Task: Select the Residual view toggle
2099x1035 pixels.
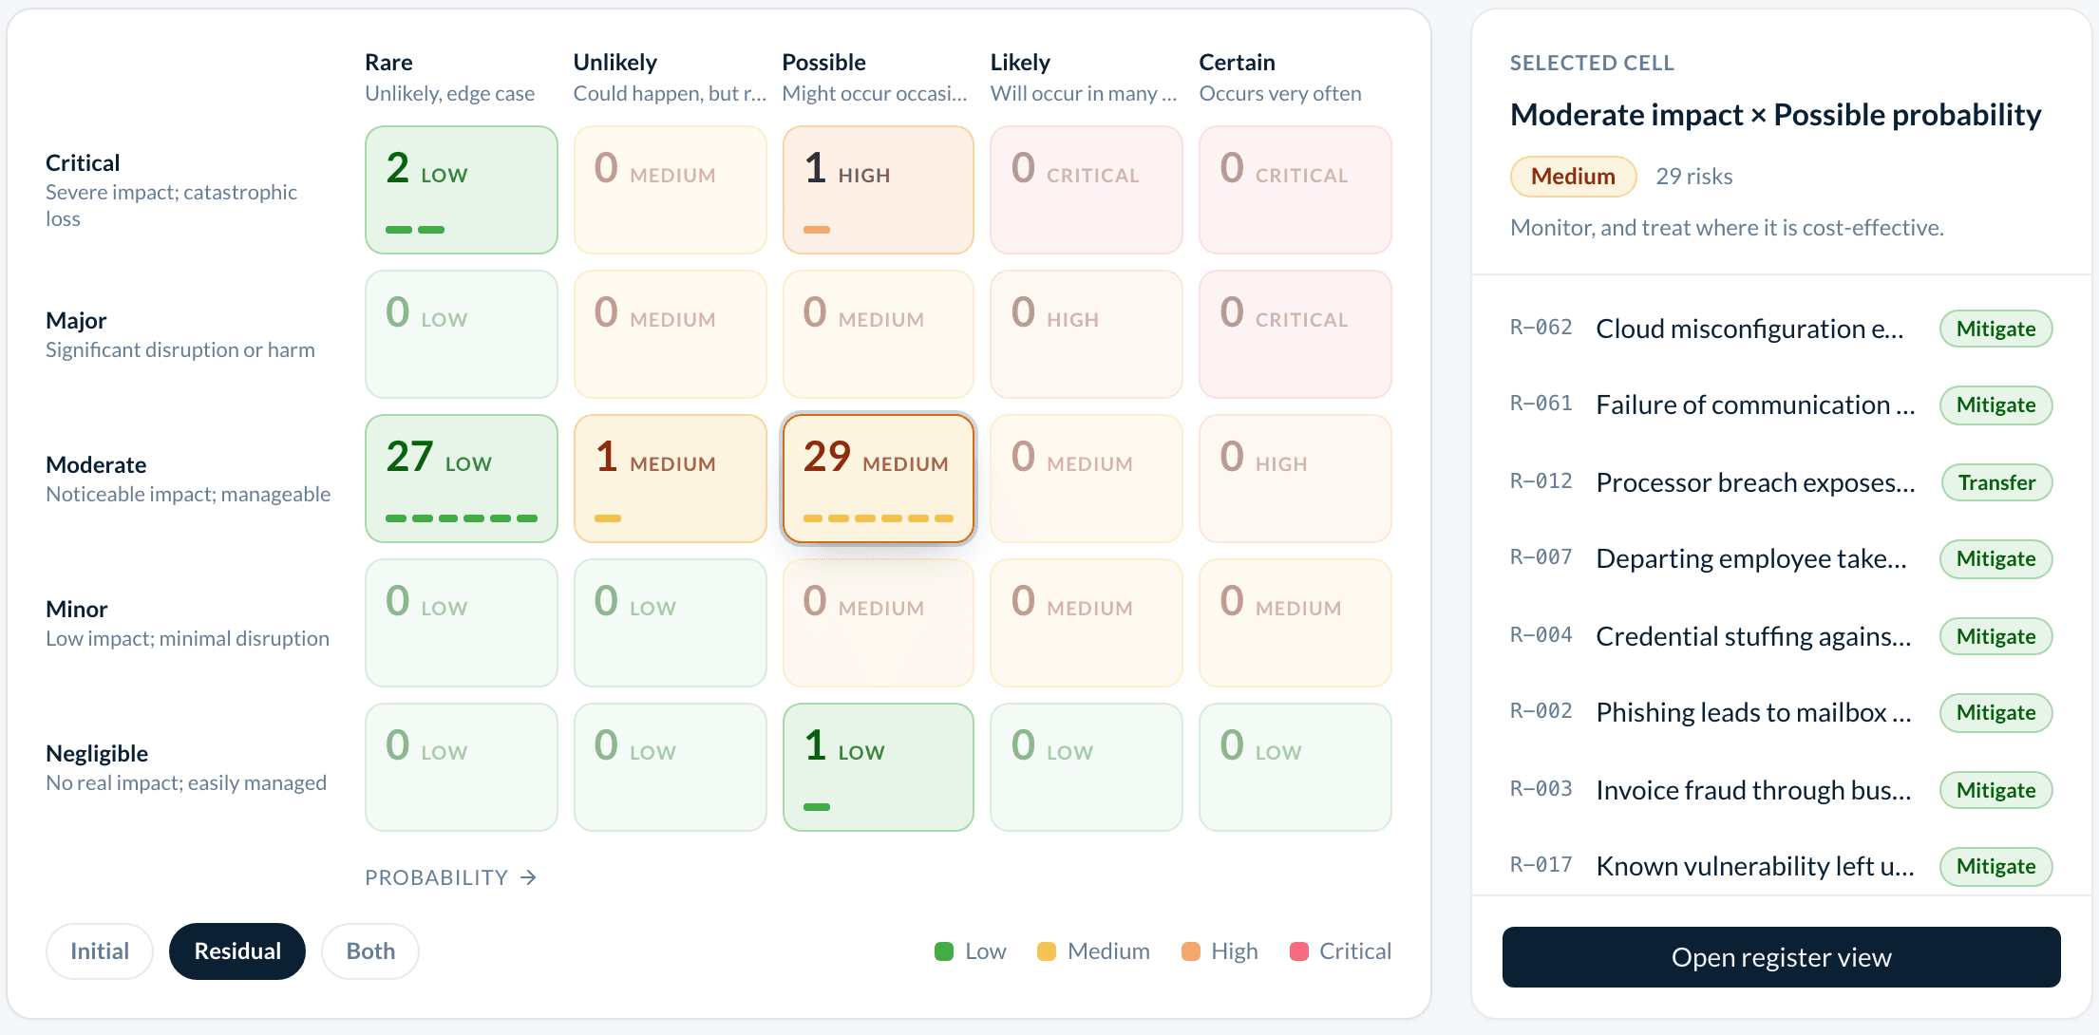Action: 237,951
